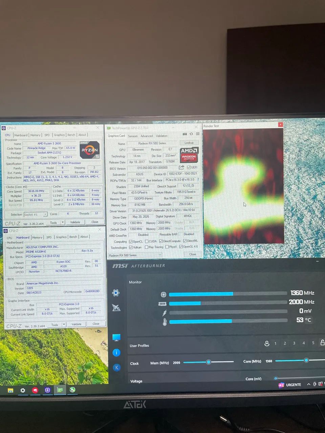325x433 pixels.
Task: Expand Tools arrow in lower CPU-Z window
Action: click(x=64, y=325)
